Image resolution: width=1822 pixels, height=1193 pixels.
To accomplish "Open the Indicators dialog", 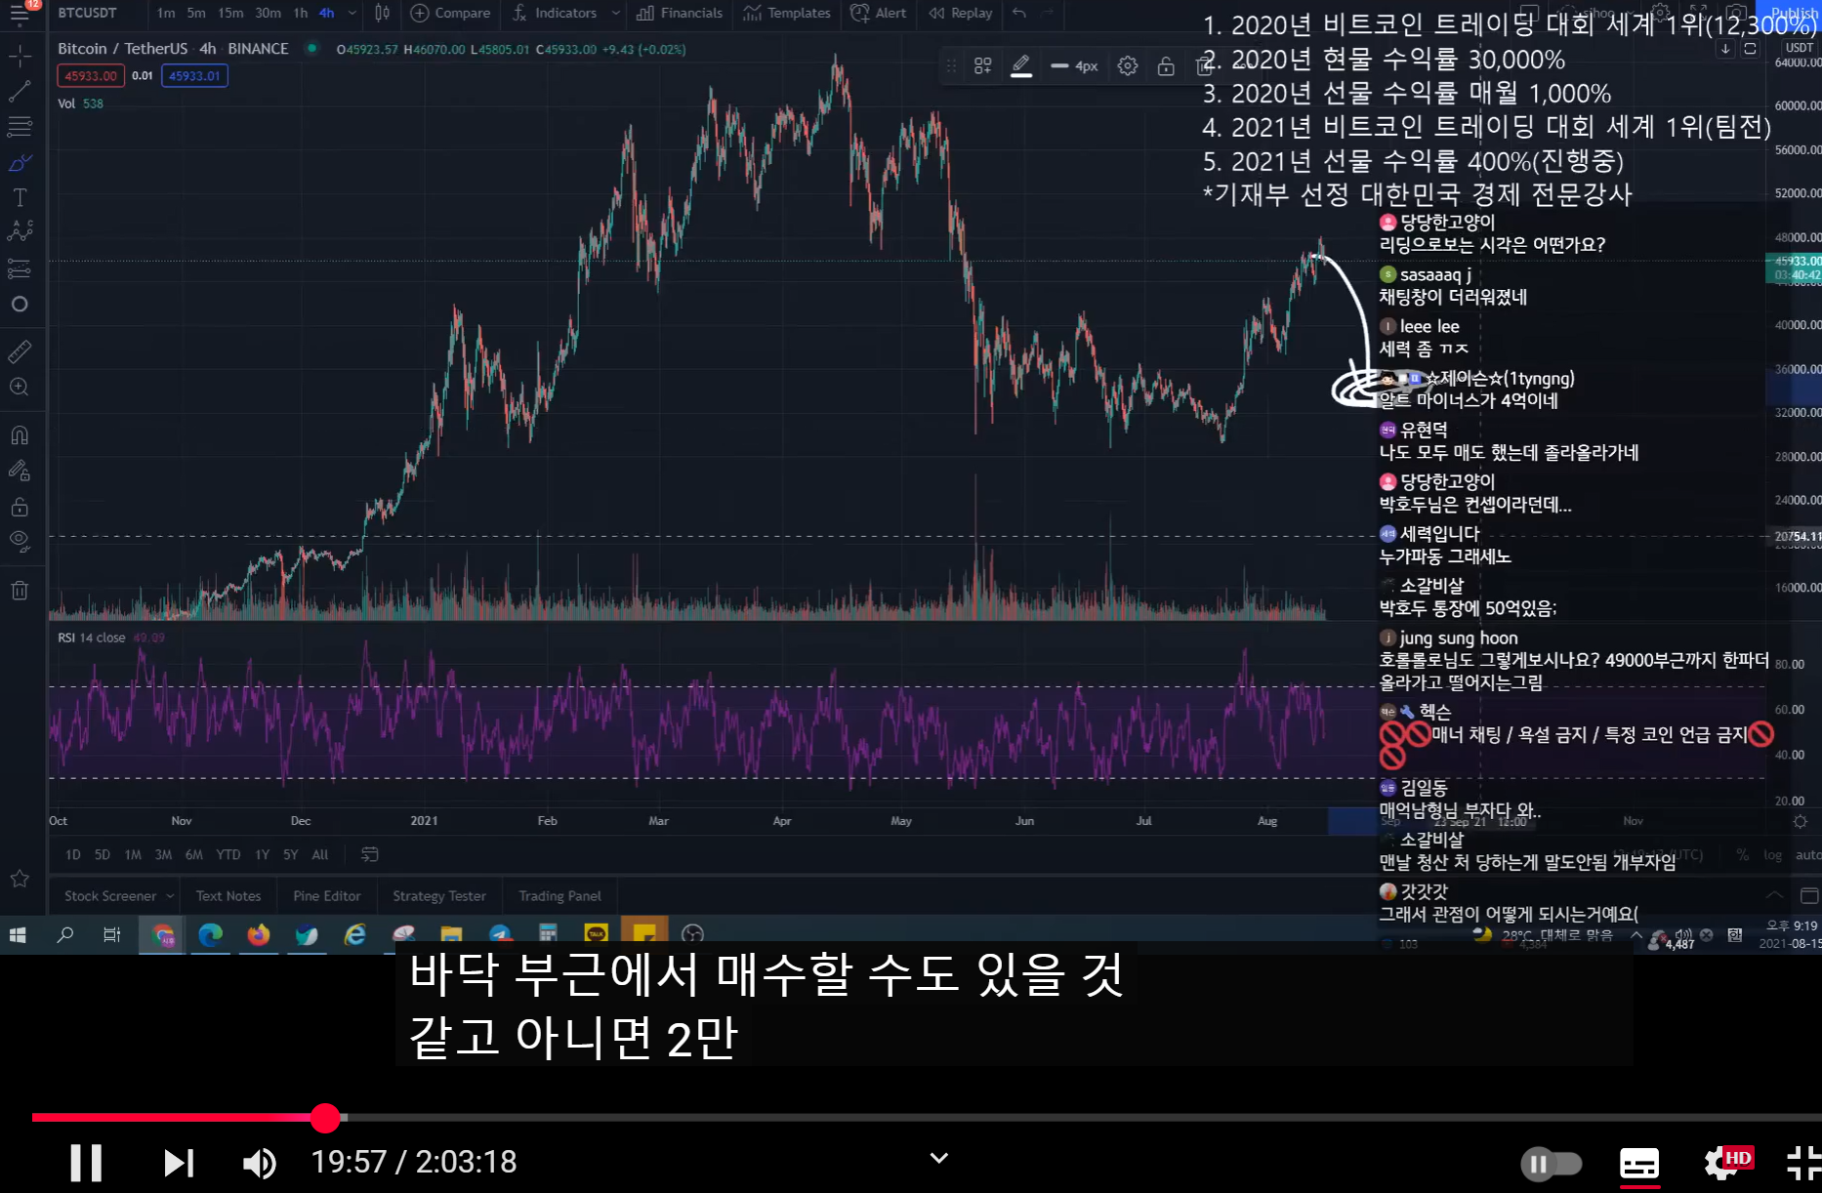I will 555,13.
